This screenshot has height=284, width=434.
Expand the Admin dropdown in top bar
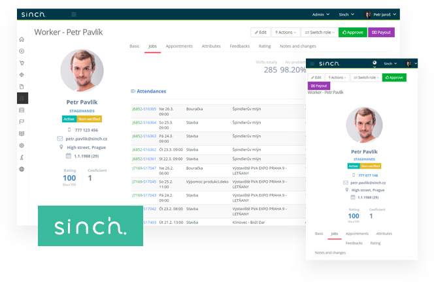[320, 14]
